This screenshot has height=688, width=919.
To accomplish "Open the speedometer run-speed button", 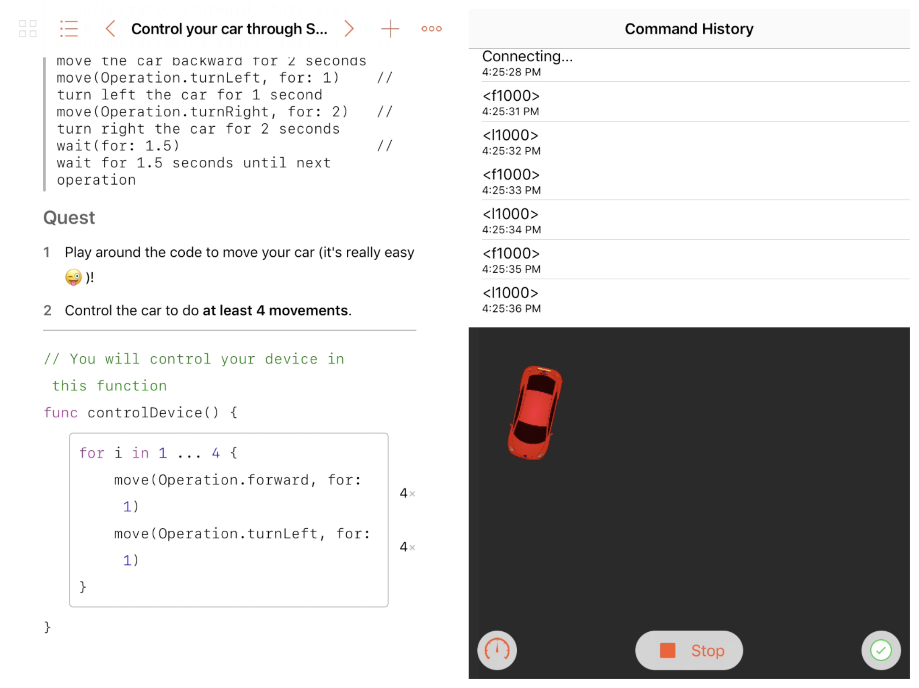I will click(x=497, y=650).
